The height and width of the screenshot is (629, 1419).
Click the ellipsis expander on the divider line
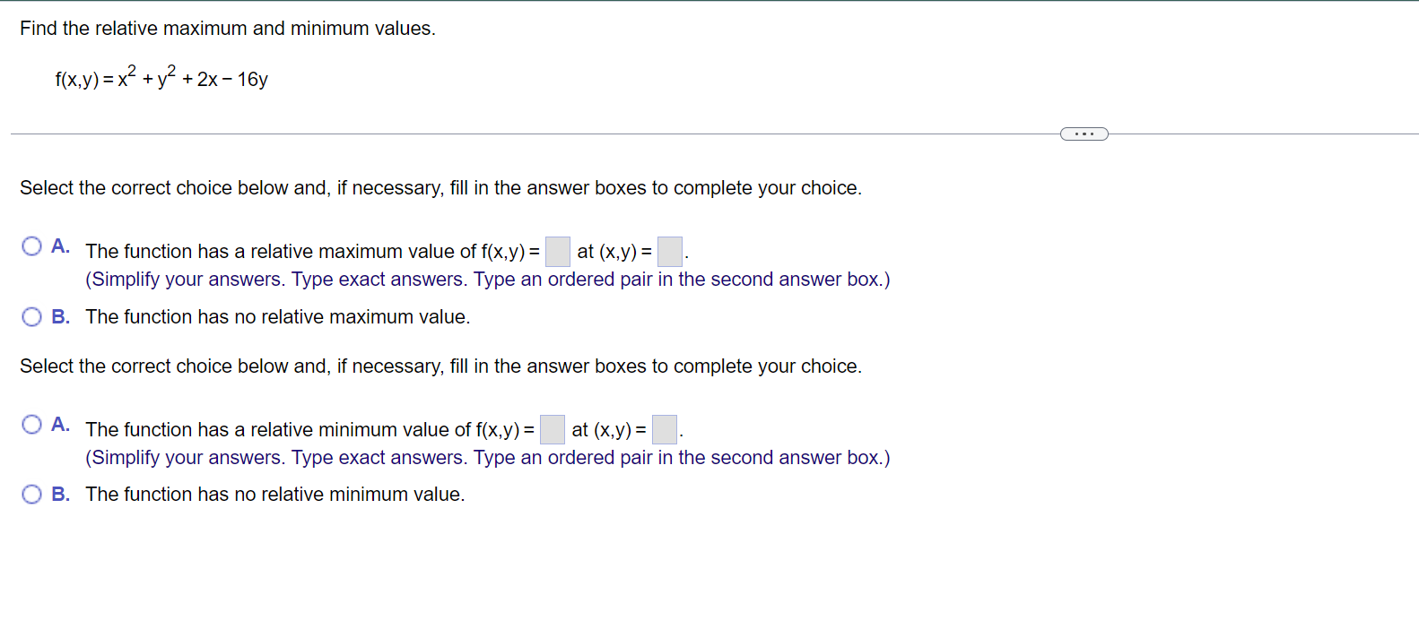coord(1084,133)
